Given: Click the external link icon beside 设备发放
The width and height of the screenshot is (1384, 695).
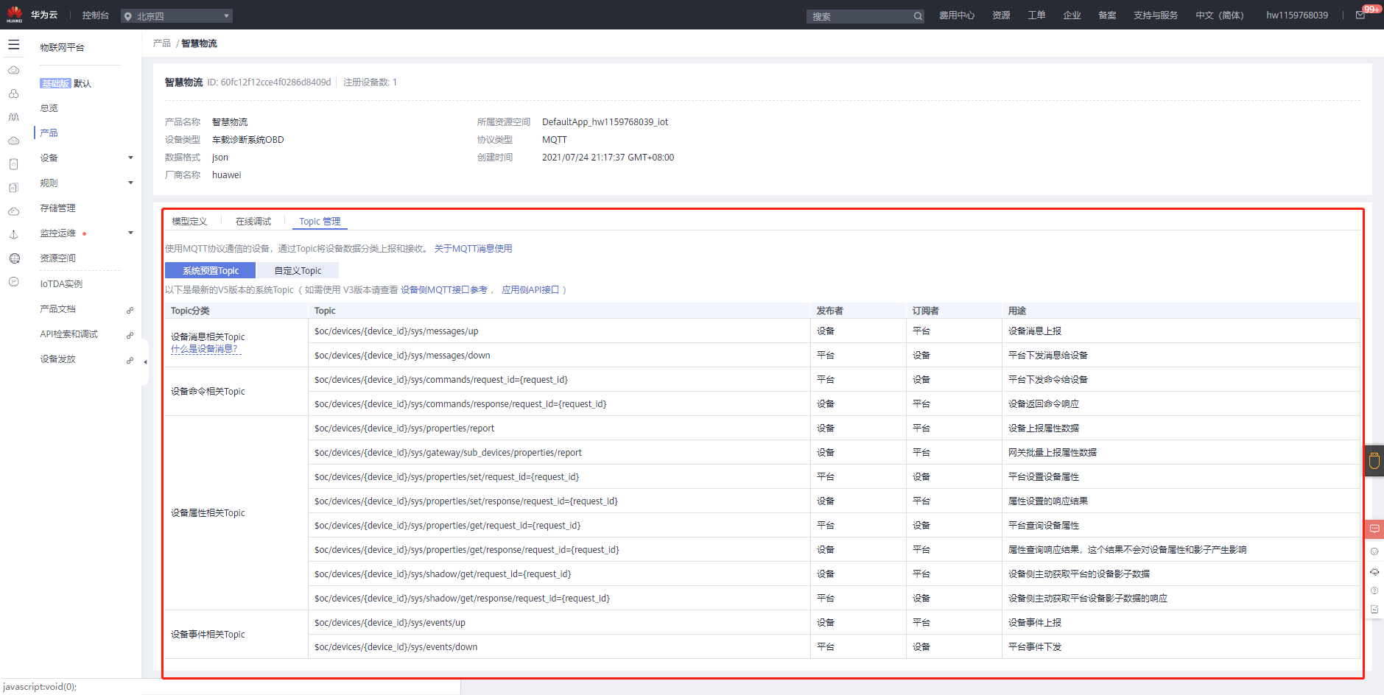Looking at the screenshot, I should pyautogui.click(x=130, y=360).
